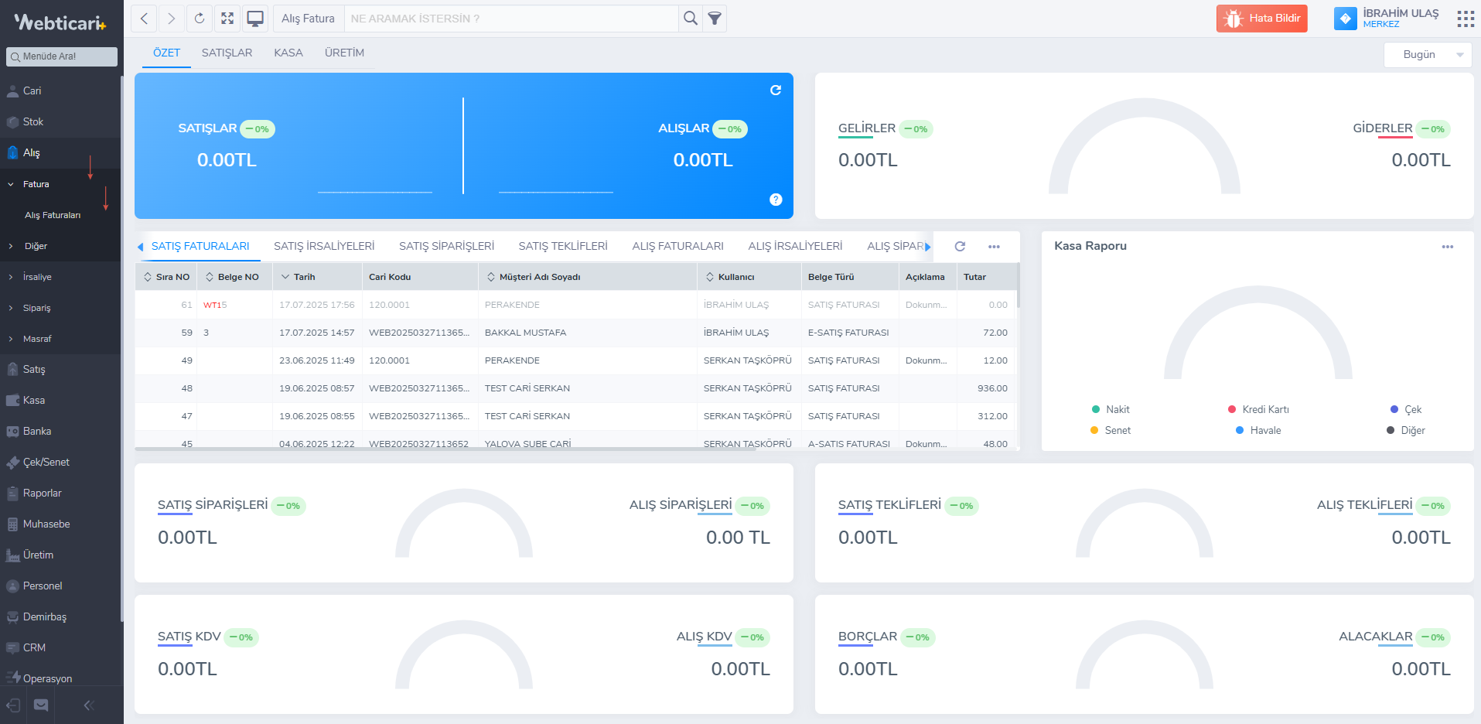This screenshot has width=1481, height=724.
Task: Toggle Havale legend item
Action: (1258, 430)
